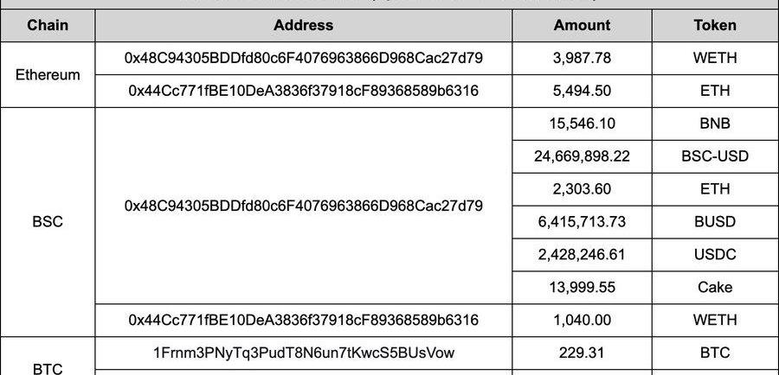Click the Address column header
Screen dimensions: 779x375
coord(303,25)
